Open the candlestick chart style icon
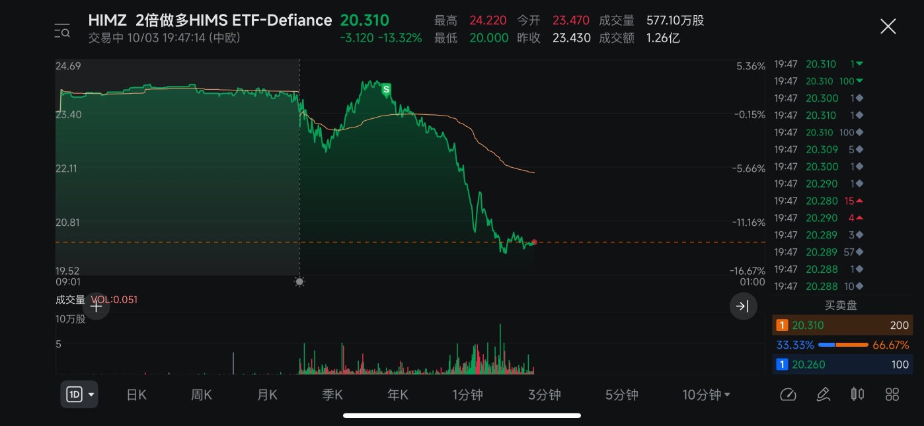The image size is (924, 426). [857, 394]
